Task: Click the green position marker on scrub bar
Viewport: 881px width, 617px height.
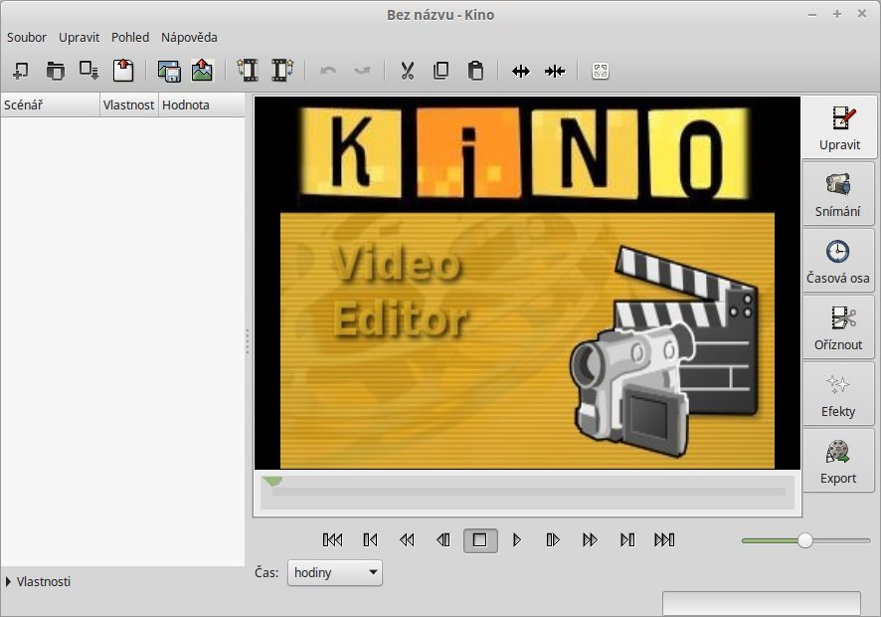Action: 272,482
